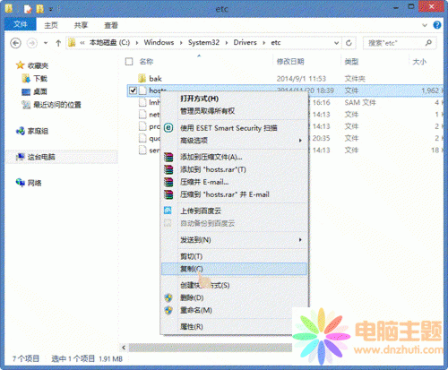Viewport: 448px width, 370px height.
Task: Open the address bar history dropdown
Action: pos(336,43)
